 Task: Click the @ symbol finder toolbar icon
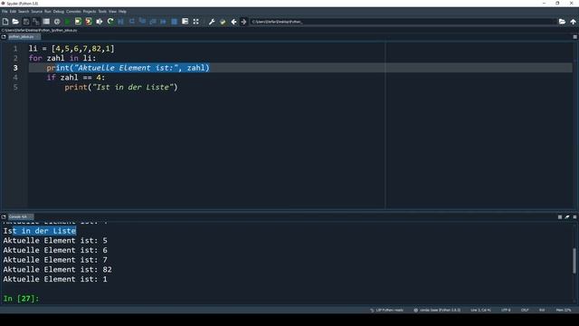click(x=57, y=22)
